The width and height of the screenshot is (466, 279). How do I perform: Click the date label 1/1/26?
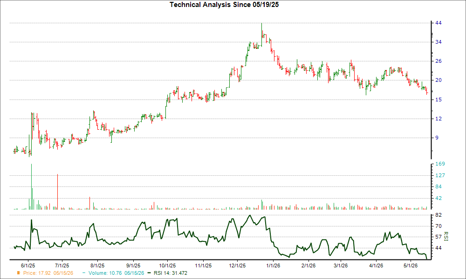click(x=273, y=266)
